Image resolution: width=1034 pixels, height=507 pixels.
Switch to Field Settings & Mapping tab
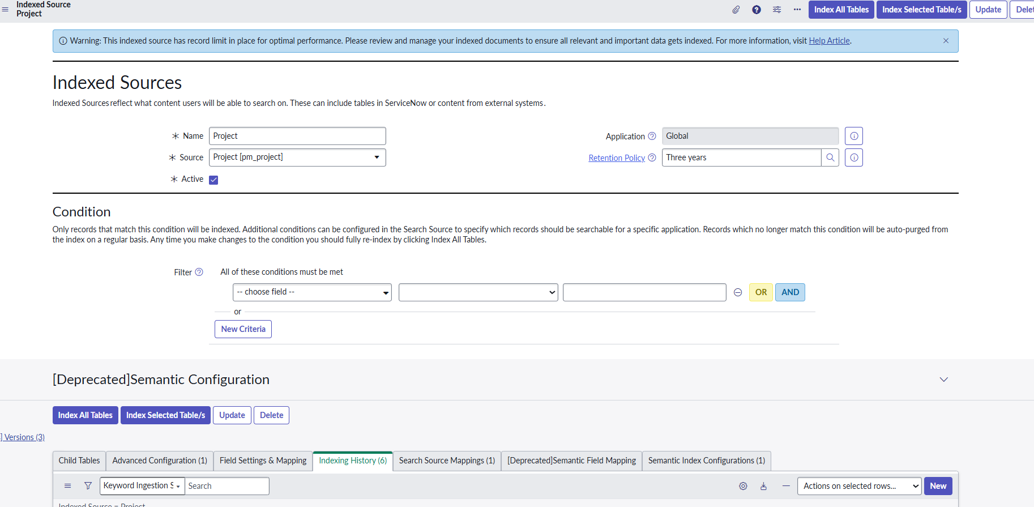pyautogui.click(x=263, y=461)
